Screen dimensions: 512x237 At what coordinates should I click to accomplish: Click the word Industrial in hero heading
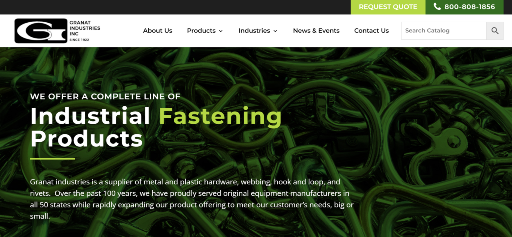pos(90,116)
